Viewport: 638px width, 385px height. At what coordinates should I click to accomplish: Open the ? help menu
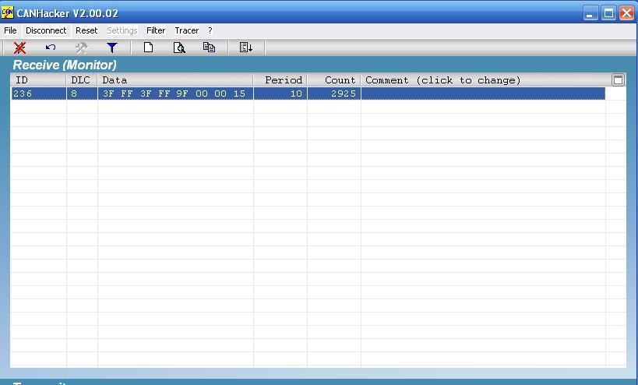[x=210, y=30]
